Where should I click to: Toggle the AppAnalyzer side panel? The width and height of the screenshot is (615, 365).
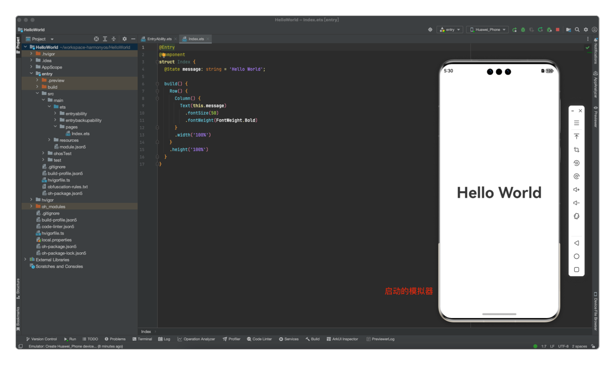click(595, 85)
